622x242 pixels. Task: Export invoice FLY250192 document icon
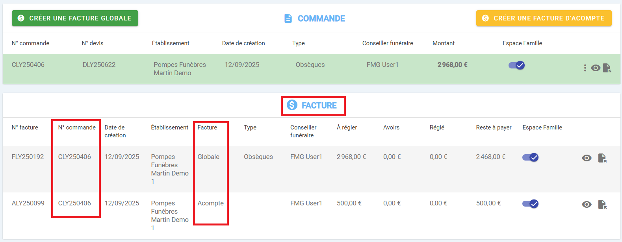[602, 158]
